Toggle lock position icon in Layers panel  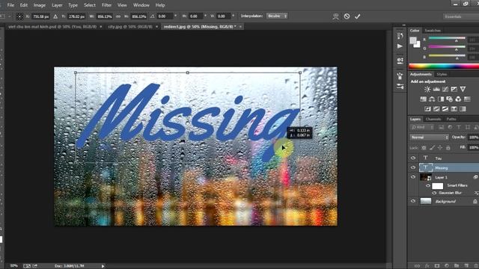click(x=440, y=148)
